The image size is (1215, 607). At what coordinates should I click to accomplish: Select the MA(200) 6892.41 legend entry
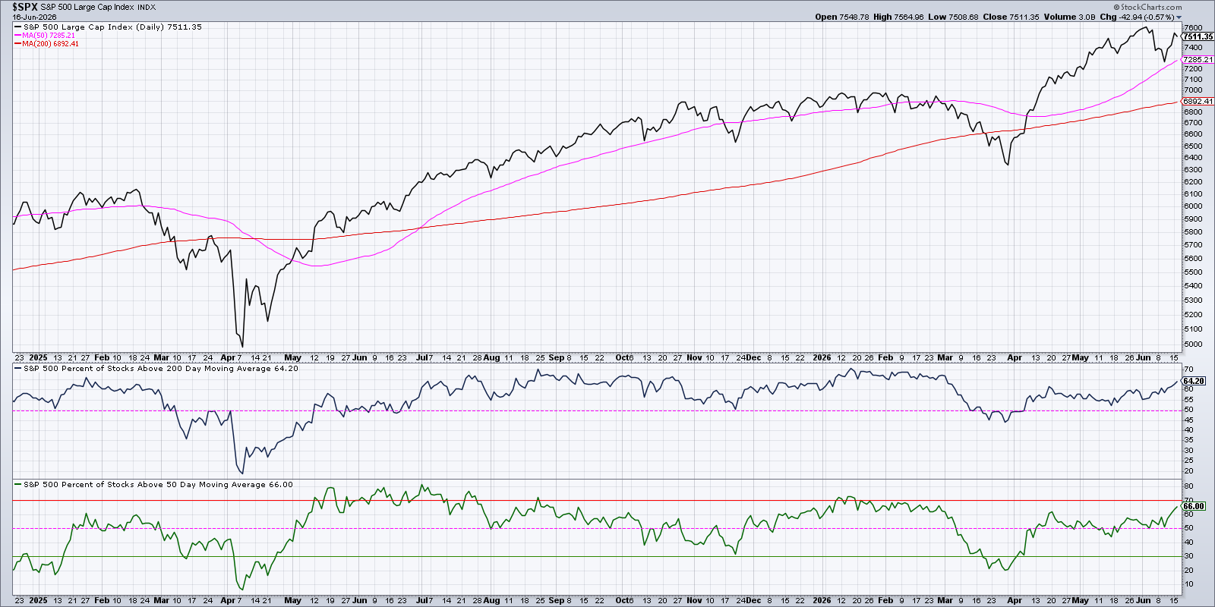tap(50, 43)
